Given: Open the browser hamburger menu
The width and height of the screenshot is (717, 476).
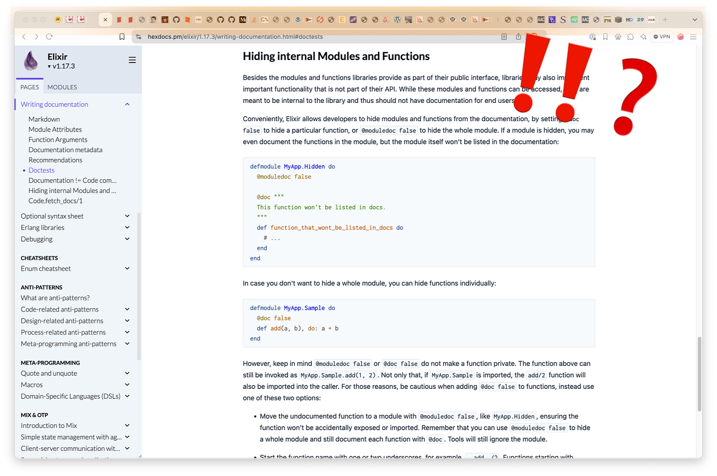Looking at the screenshot, I should point(693,36).
